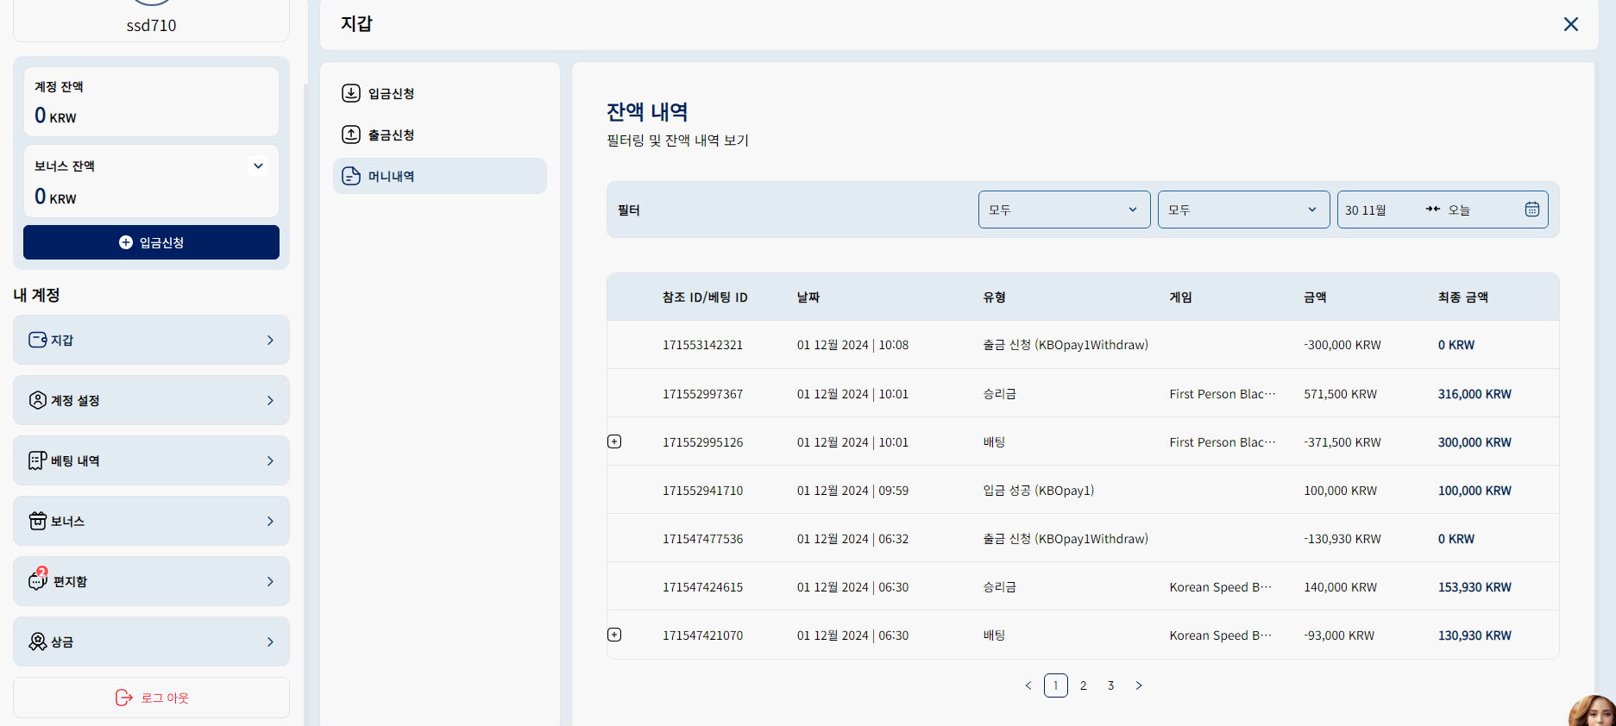Click the blue 입금신청 deposit button

(x=151, y=242)
